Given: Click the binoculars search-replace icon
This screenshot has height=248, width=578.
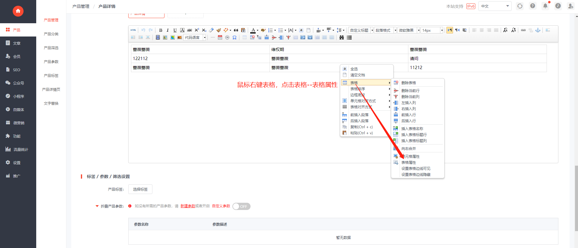Looking at the screenshot, I should 342,37.
